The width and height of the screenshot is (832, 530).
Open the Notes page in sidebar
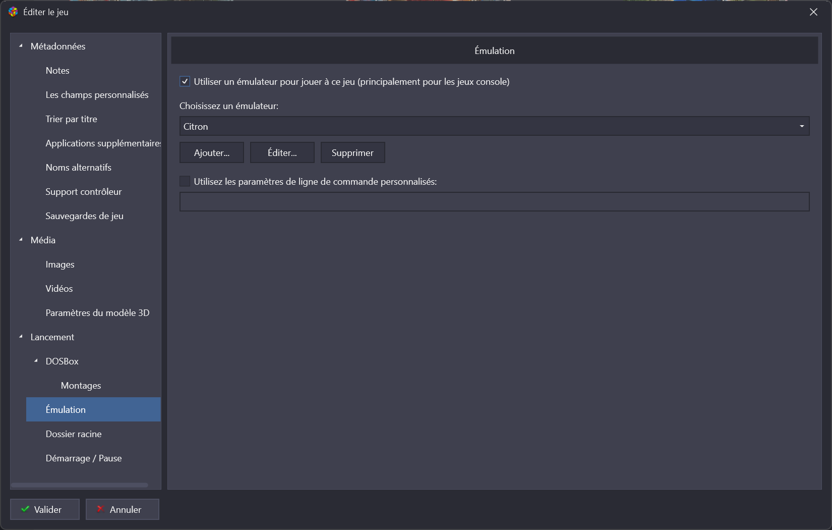[57, 71]
